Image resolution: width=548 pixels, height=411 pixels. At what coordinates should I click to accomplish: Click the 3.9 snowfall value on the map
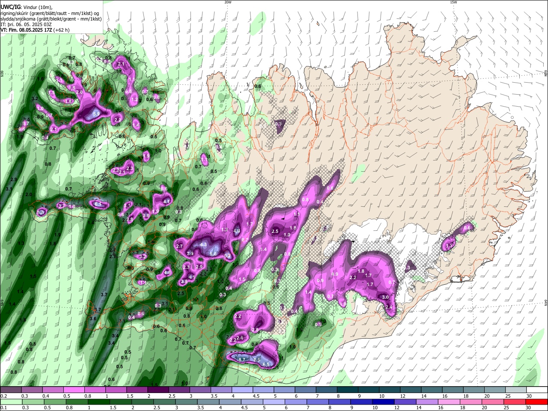pyautogui.click(x=191, y=253)
